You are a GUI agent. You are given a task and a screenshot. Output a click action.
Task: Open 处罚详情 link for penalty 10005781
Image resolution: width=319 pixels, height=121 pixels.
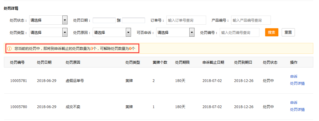pos(297,83)
